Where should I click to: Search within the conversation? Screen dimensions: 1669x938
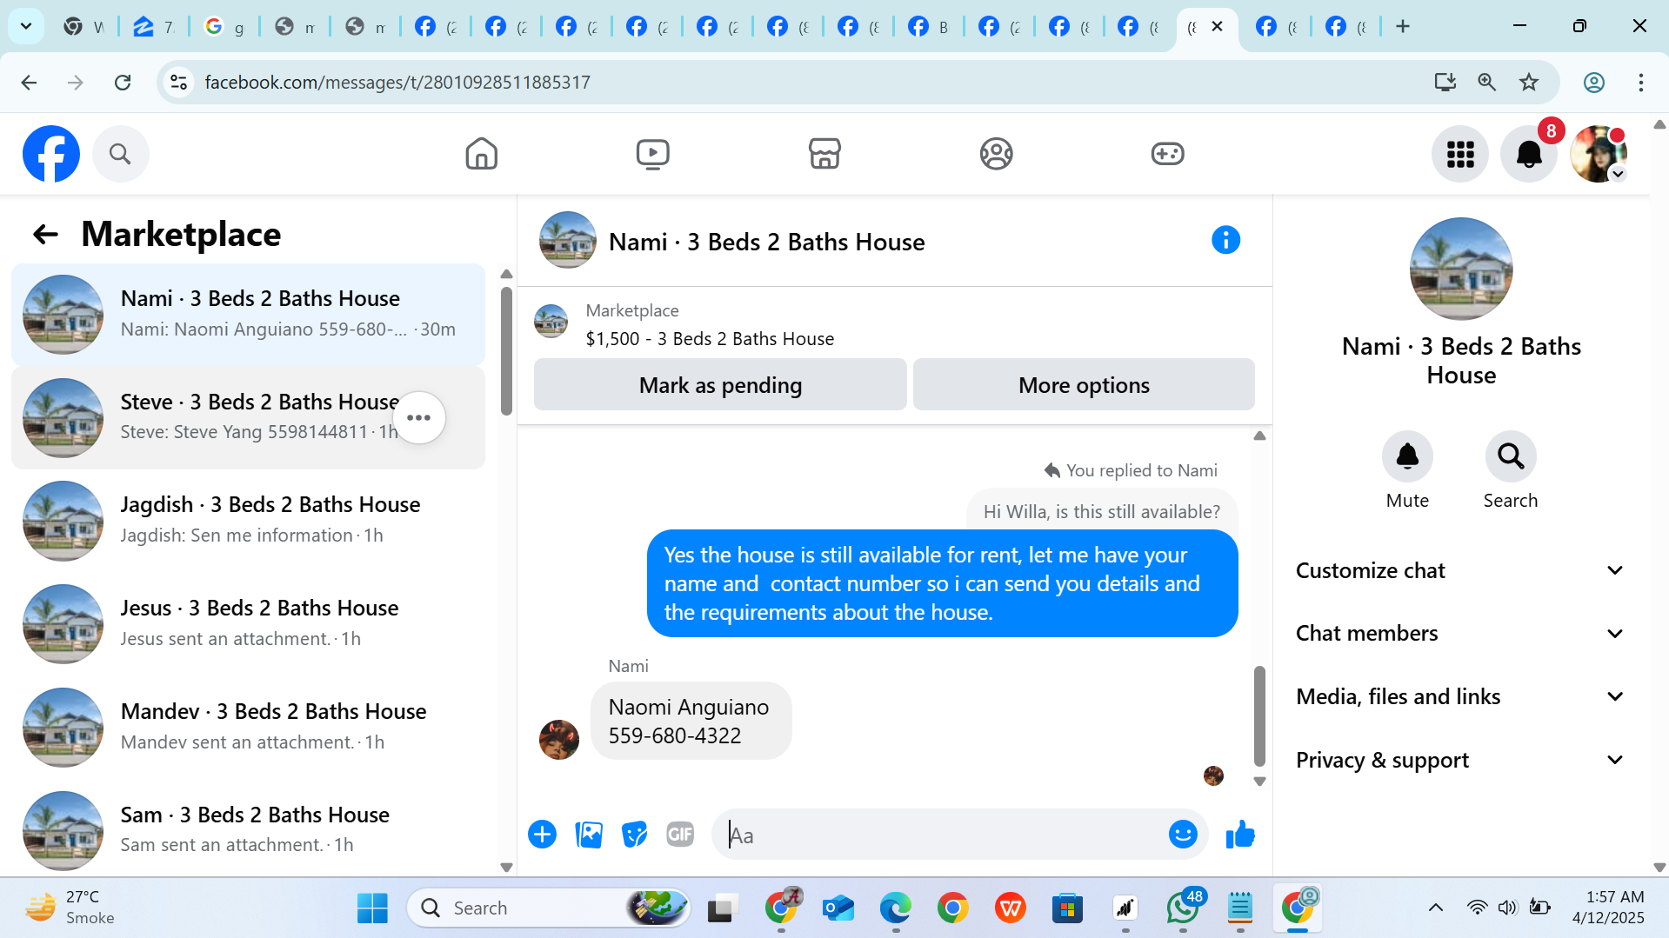pos(1511,456)
